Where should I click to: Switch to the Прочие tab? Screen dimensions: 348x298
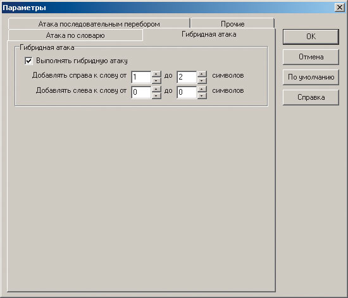pyautogui.click(x=232, y=24)
